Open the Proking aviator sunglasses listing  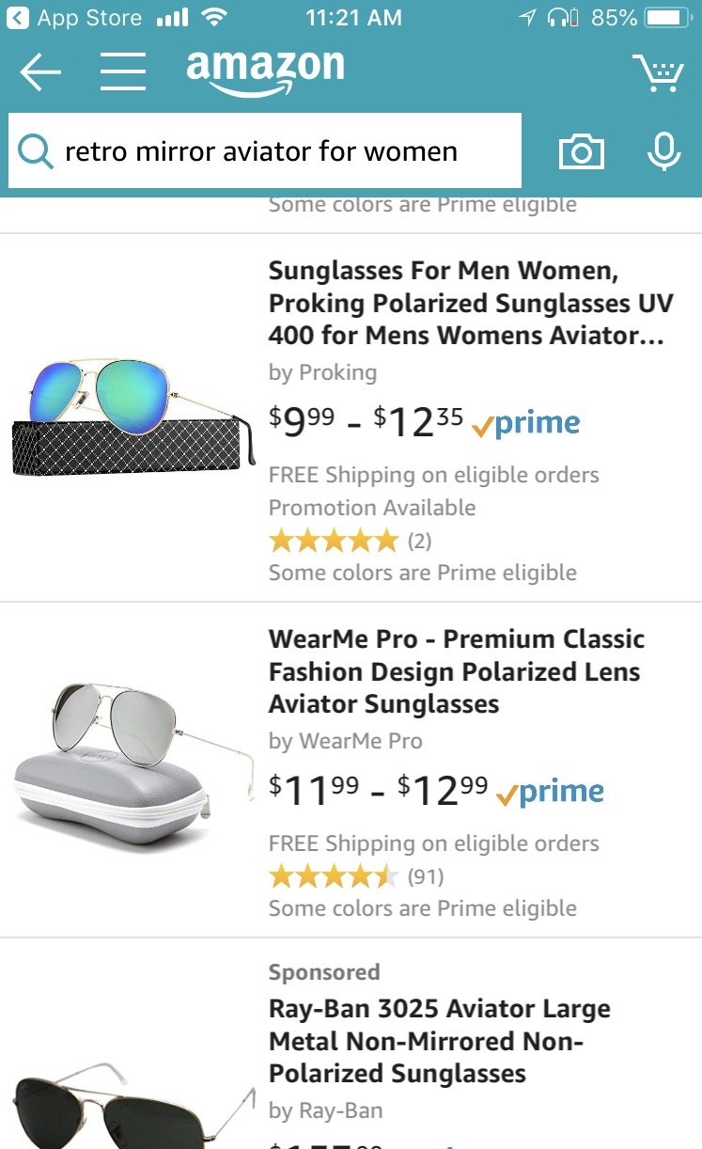point(470,303)
